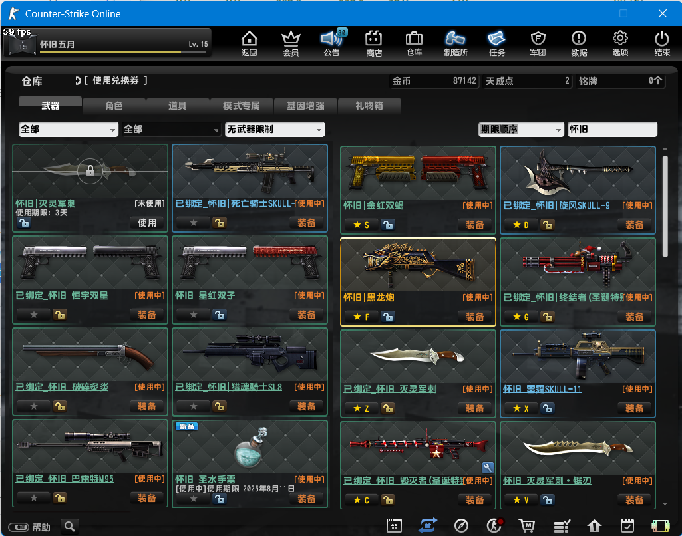Screen dimensions: 682x536
Task: Switch to the 礼物箱 tab
Action: [x=369, y=106]
